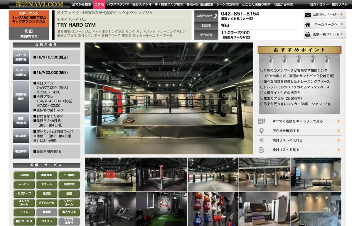Viewport: 352px width, 226px height.
Task: Click the envelope icon for contact page
Action: [x=308, y=15]
